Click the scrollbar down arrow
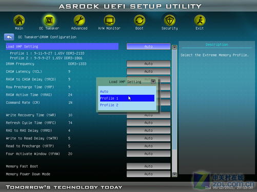Screen dimensions: 257x192 [x=174, y=175]
